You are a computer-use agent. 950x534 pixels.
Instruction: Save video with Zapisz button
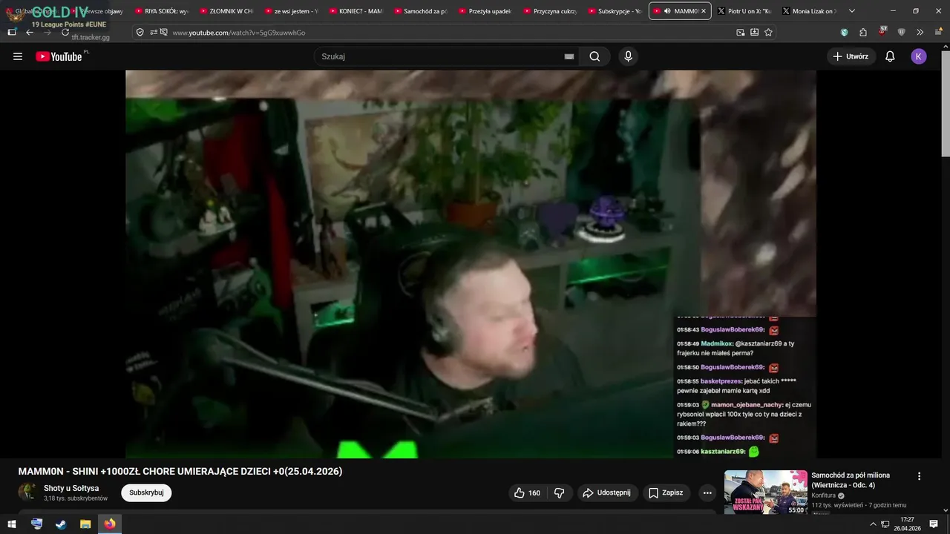click(x=666, y=492)
